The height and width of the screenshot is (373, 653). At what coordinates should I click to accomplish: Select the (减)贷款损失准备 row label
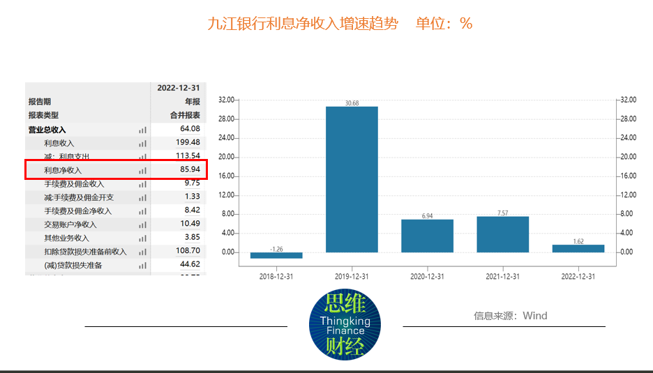pos(73,265)
